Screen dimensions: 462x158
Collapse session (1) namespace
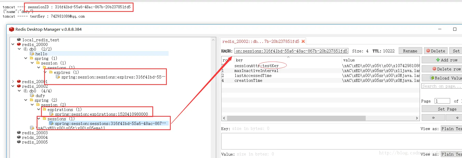(32, 63)
